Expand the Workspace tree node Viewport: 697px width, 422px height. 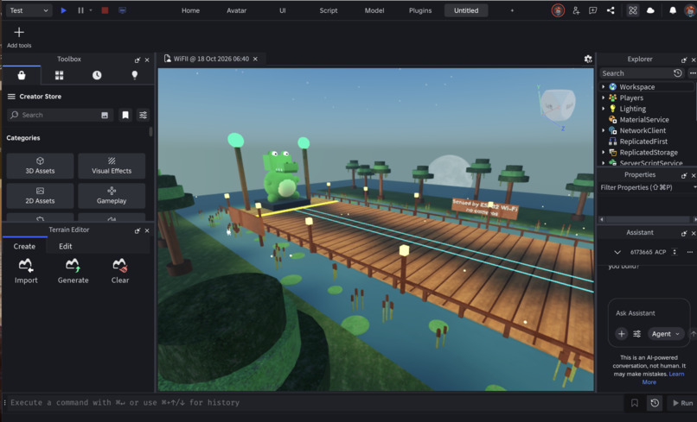point(604,87)
